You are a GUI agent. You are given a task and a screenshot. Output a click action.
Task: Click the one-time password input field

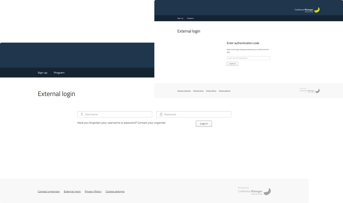click(248, 58)
